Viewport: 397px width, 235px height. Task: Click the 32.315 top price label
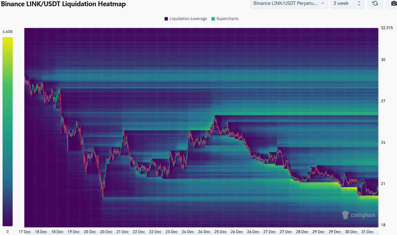click(387, 28)
